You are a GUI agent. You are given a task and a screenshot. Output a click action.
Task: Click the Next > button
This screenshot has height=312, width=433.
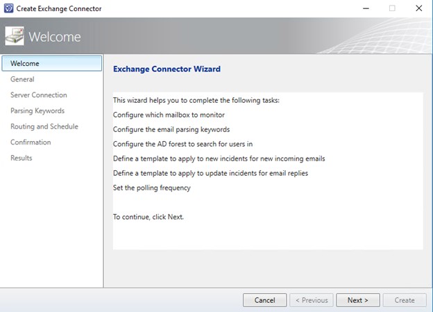coord(358,300)
